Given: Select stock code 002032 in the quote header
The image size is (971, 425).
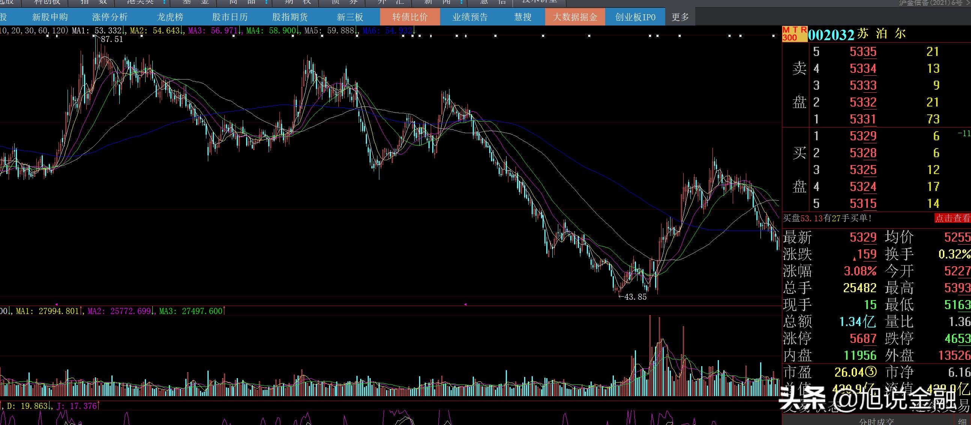Looking at the screenshot, I should pyautogui.click(x=831, y=35).
